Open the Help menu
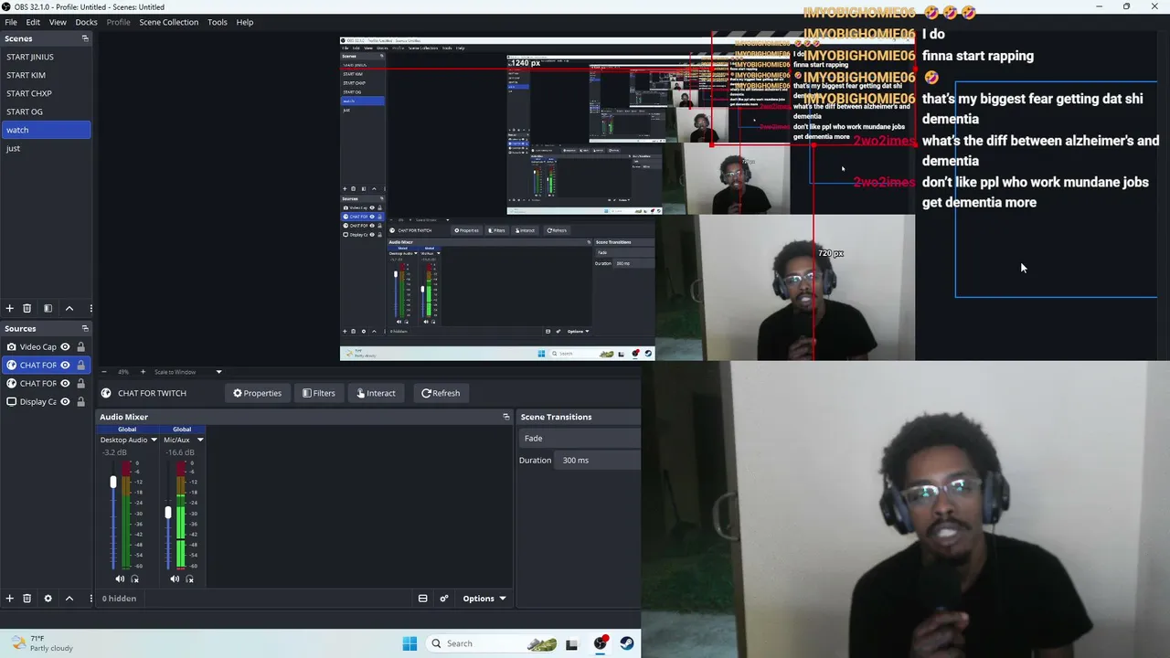The height and width of the screenshot is (658, 1170). [245, 22]
